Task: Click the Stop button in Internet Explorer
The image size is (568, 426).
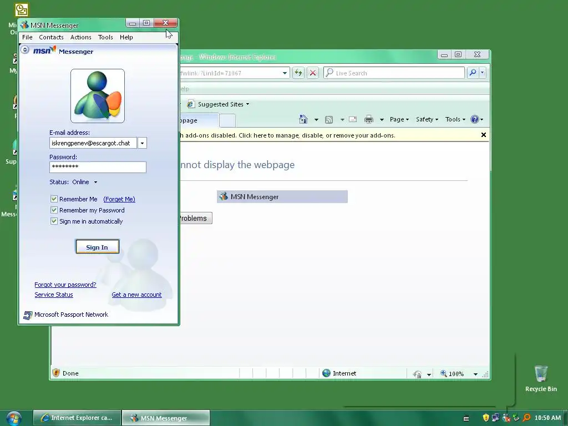Action: coord(313,73)
